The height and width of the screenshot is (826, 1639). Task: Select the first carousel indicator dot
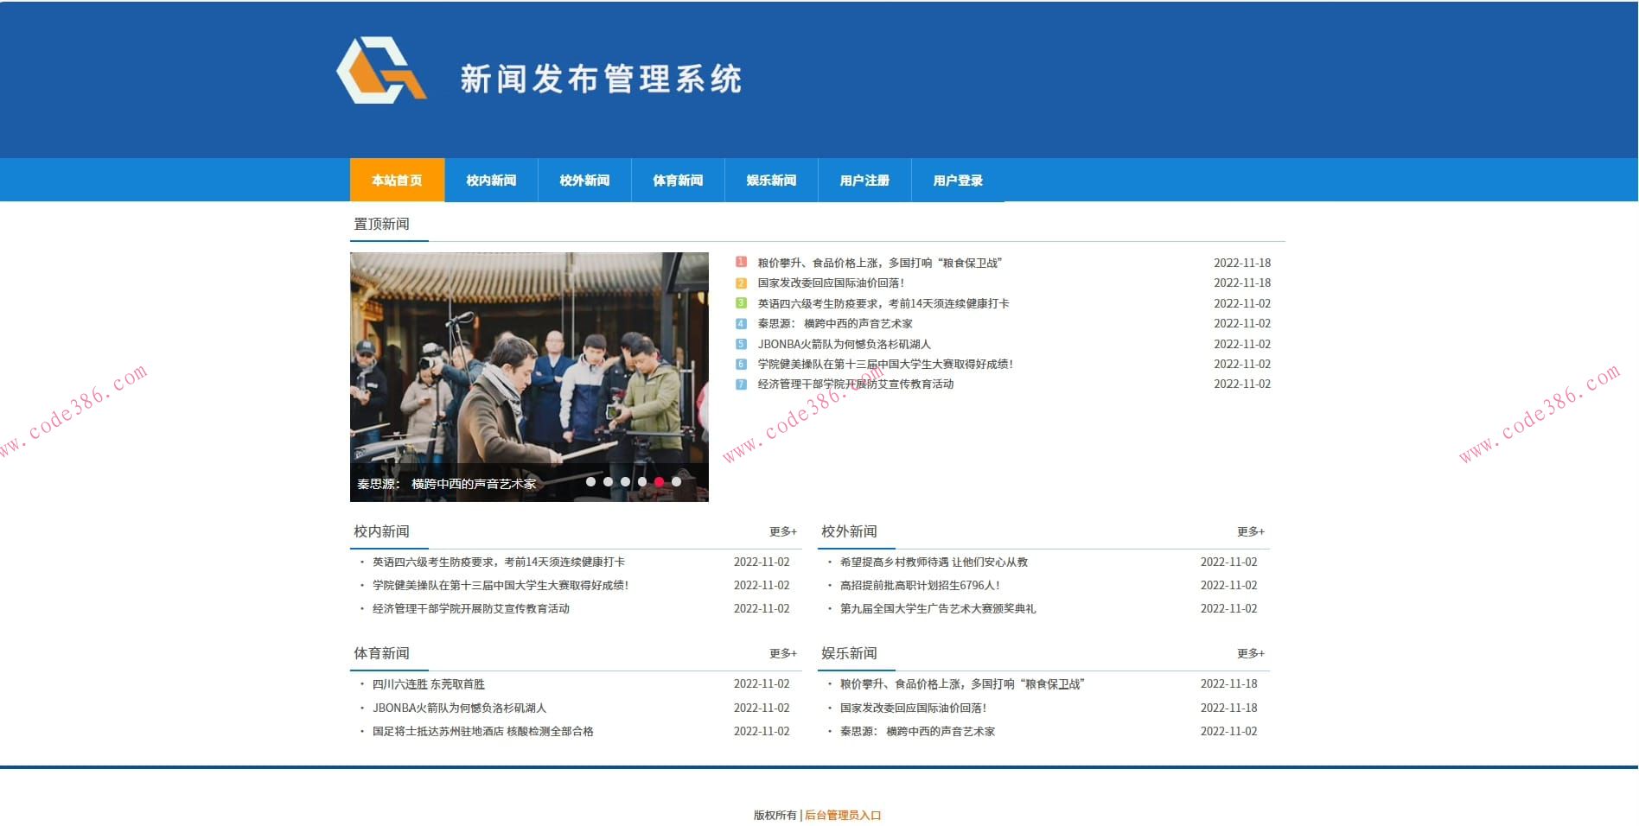(590, 482)
